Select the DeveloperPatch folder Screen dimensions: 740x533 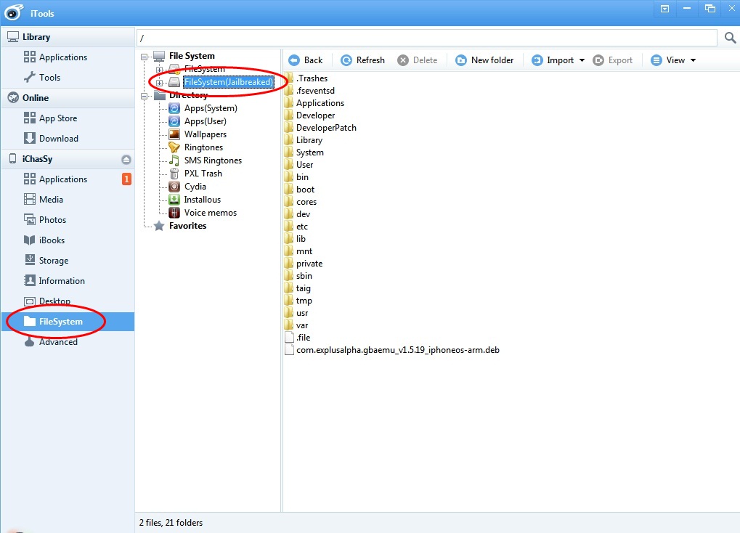tap(321, 128)
